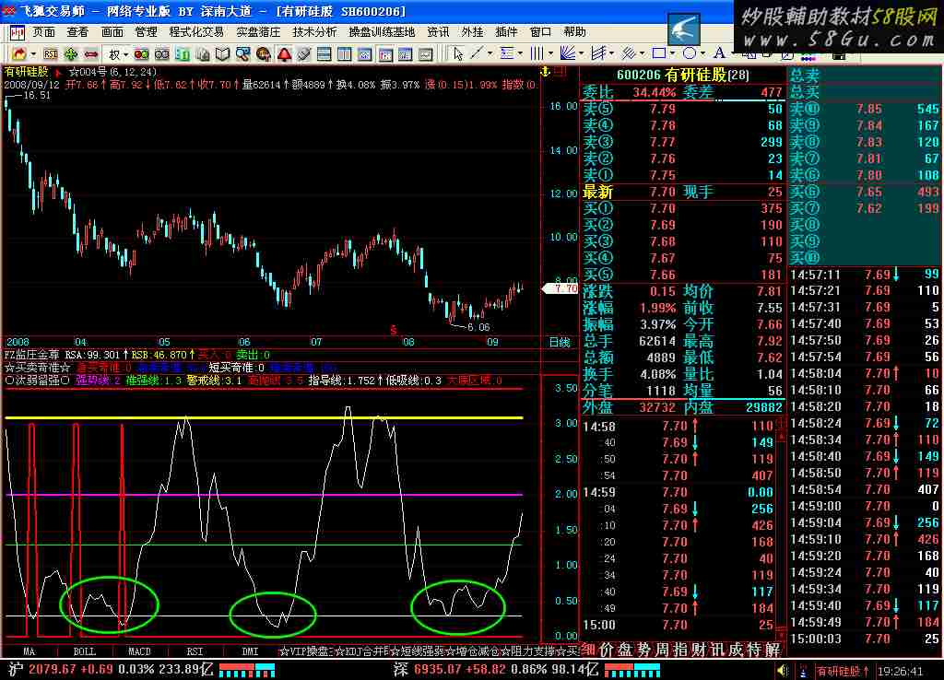Open the fan lines tool dropdown

pyautogui.click(x=581, y=54)
